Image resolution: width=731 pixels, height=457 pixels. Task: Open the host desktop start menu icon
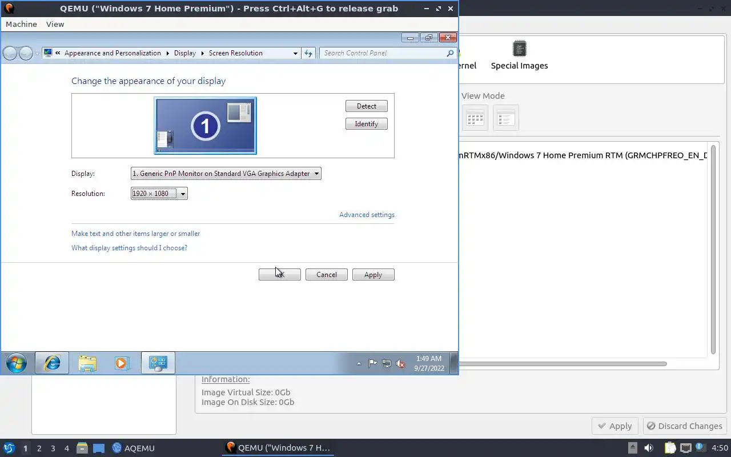pos(9,448)
